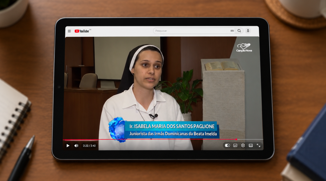Enter full screen mode
This screenshot has width=326, height=181.
click(x=258, y=145)
